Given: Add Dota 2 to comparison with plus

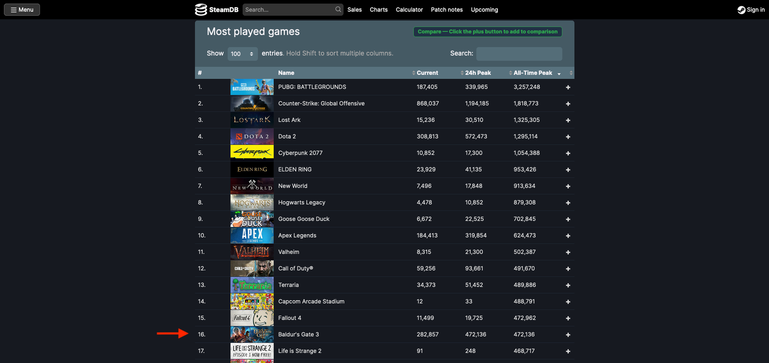Looking at the screenshot, I should (x=568, y=137).
